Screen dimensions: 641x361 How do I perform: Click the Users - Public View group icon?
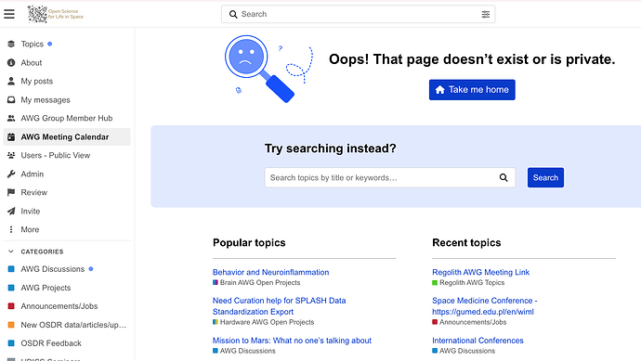coord(11,155)
